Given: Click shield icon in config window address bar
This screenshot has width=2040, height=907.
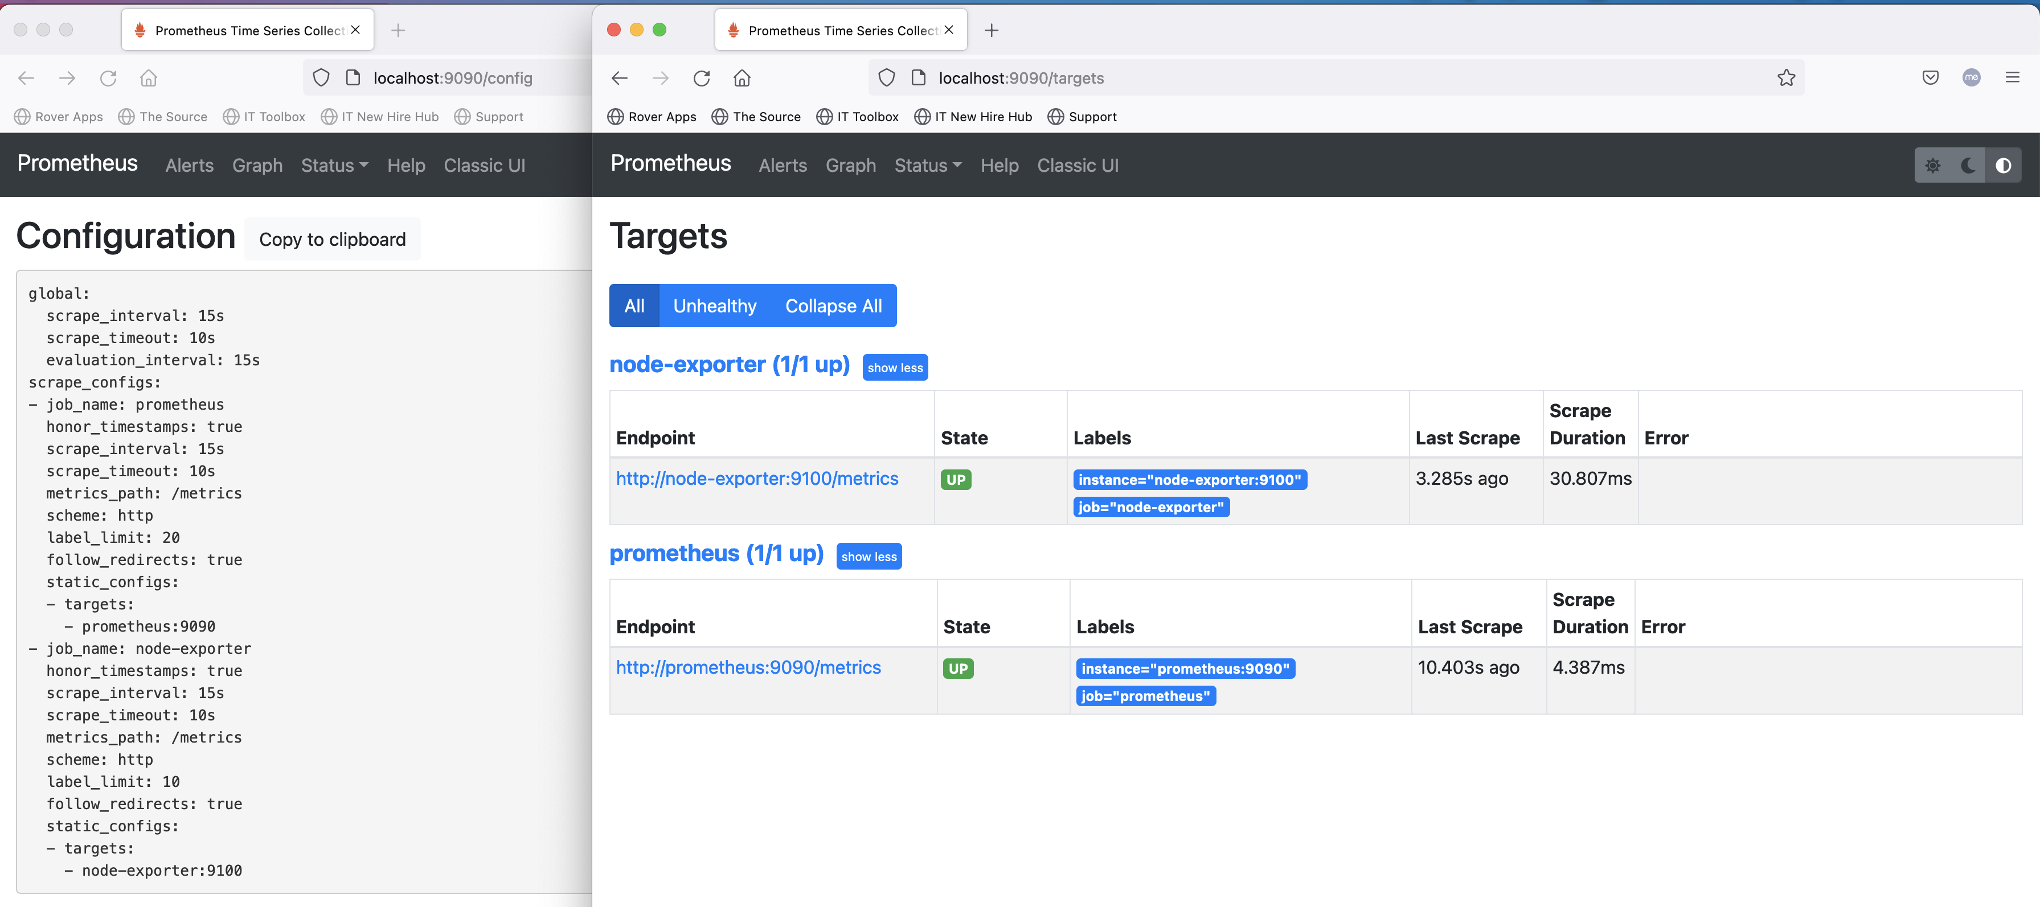Looking at the screenshot, I should click(x=321, y=77).
